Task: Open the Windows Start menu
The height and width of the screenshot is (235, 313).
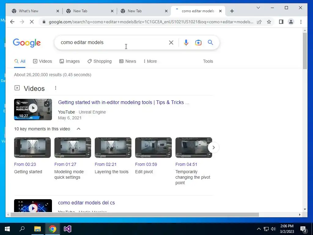Action: [x=7, y=229]
